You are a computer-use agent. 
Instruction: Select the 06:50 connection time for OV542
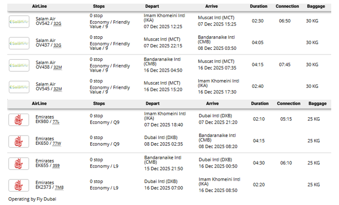point(284,21)
